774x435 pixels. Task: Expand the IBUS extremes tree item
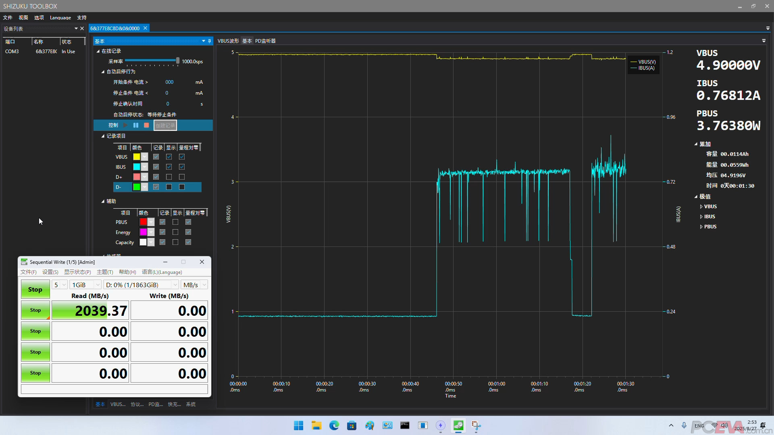pyautogui.click(x=701, y=217)
